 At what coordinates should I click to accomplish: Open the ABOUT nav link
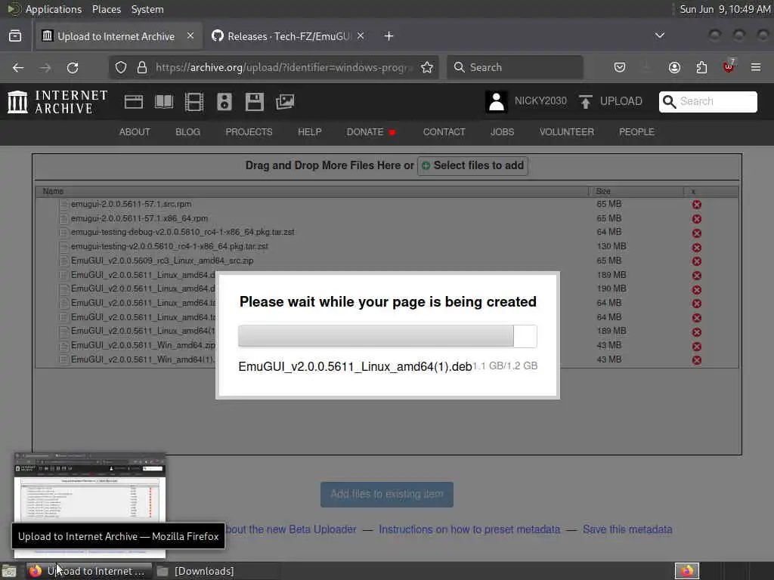[135, 131]
